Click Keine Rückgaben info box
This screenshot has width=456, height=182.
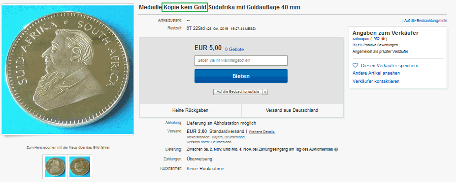point(191,110)
